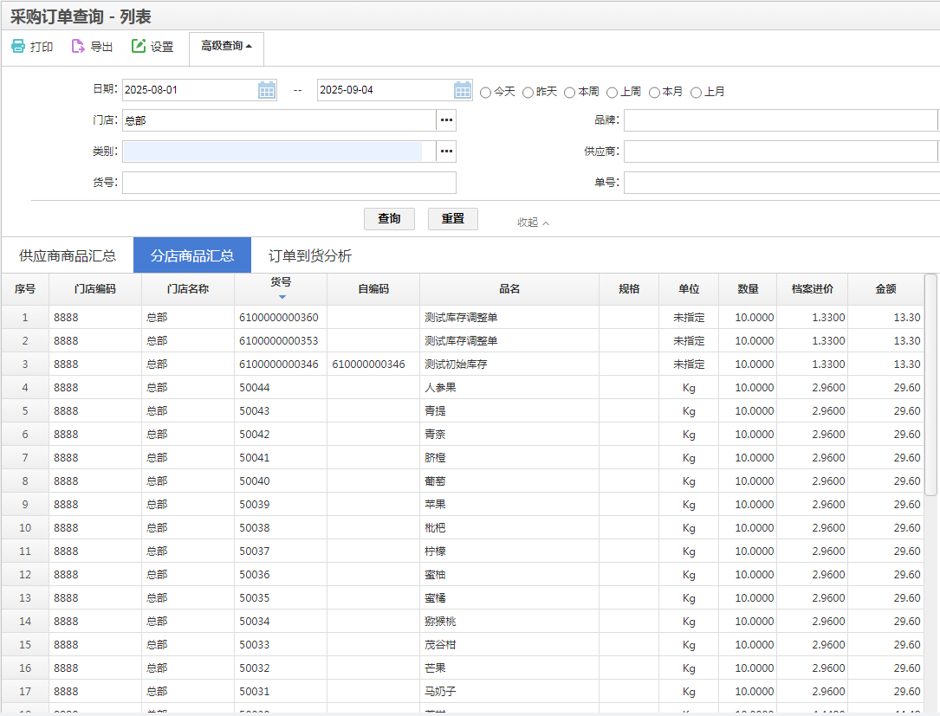The height and width of the screenshot is (716, 940).
Task: Choose the 上月 date range radio
Action: point(697,92)
